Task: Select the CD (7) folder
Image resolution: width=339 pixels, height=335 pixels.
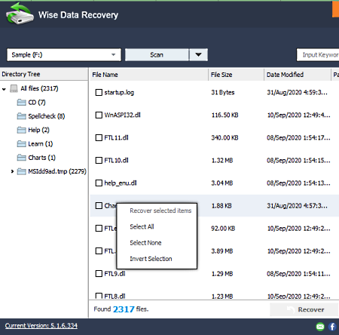Action: tap(37, 103)
